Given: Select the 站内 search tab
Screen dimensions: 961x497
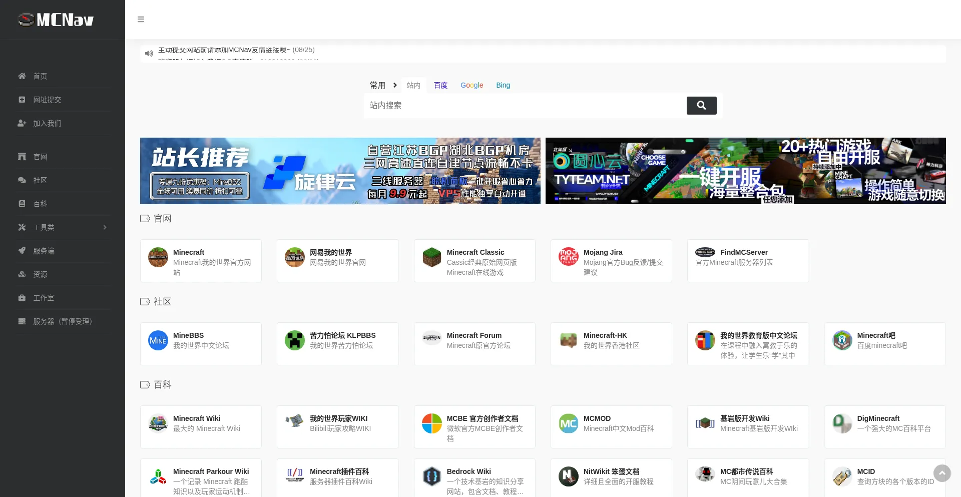Looking at the screenshot, I should tap(413, 86).
